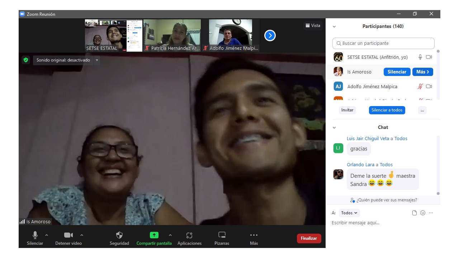
Task: Open Más options for Is Amoroso
Action: [423, 72]
